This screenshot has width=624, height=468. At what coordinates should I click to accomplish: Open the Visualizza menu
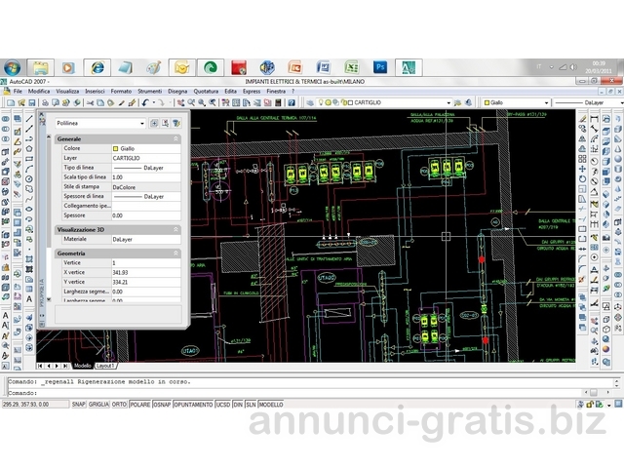coord(67,91)
